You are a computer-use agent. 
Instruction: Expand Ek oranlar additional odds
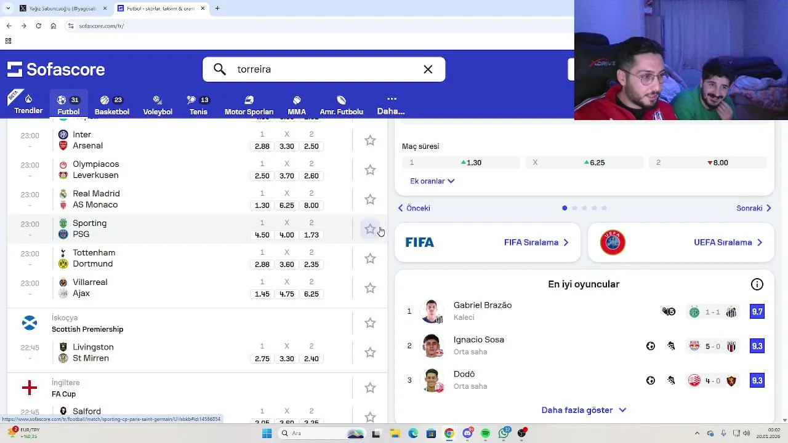tap(432, 181)
